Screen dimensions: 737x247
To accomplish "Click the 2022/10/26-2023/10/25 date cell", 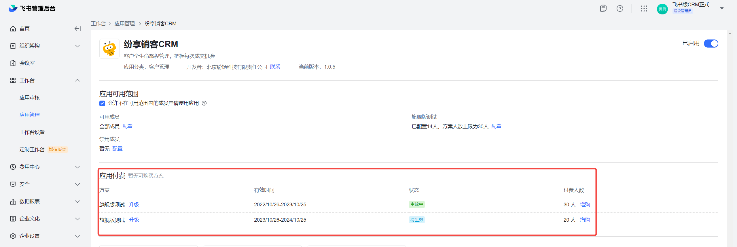I will (x=280, y=204).
